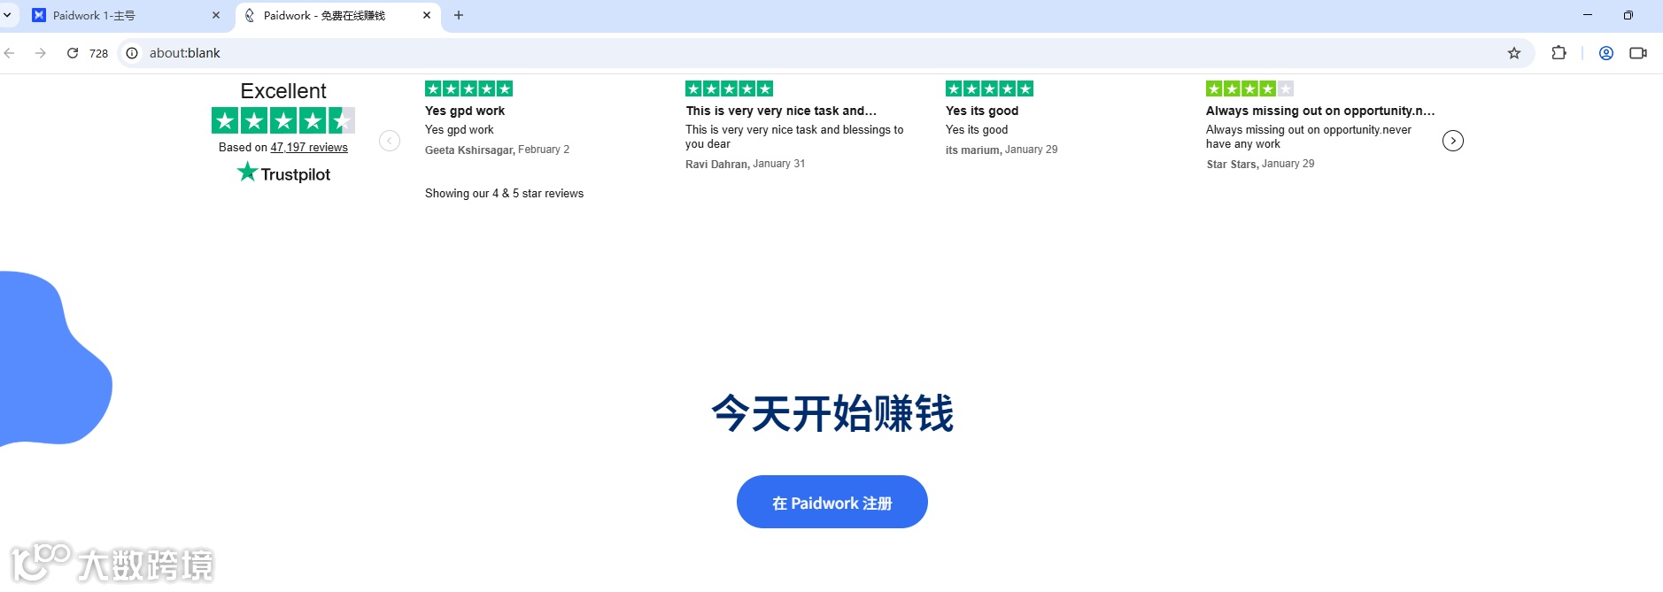Click the 在 Paidwork 注册 button

[x=832, y=502]
